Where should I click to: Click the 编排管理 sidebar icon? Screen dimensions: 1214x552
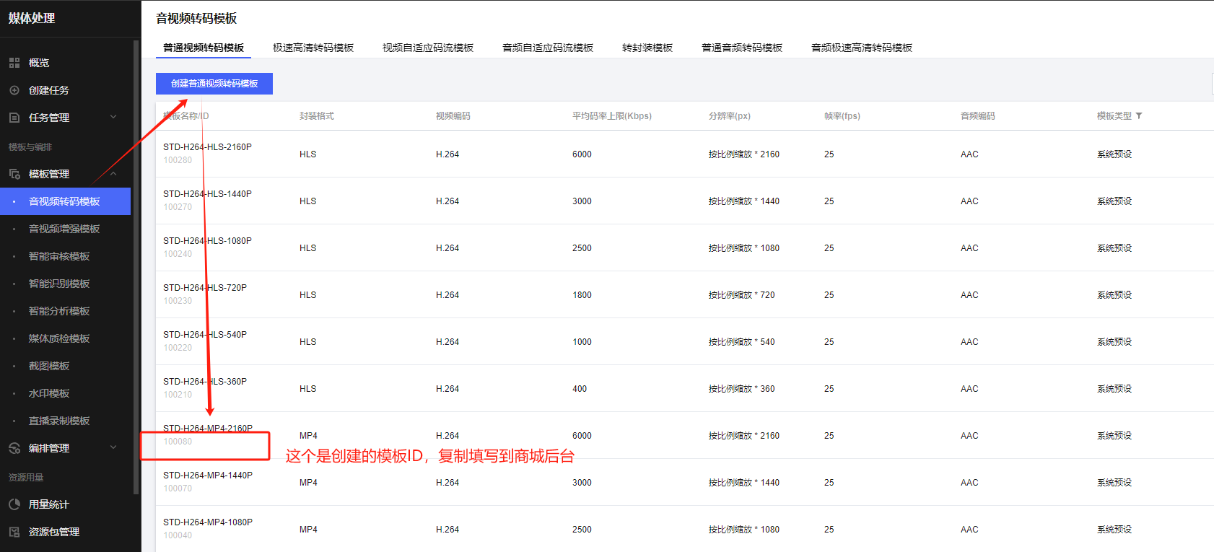pyautogui.click(x=14, y=448)
